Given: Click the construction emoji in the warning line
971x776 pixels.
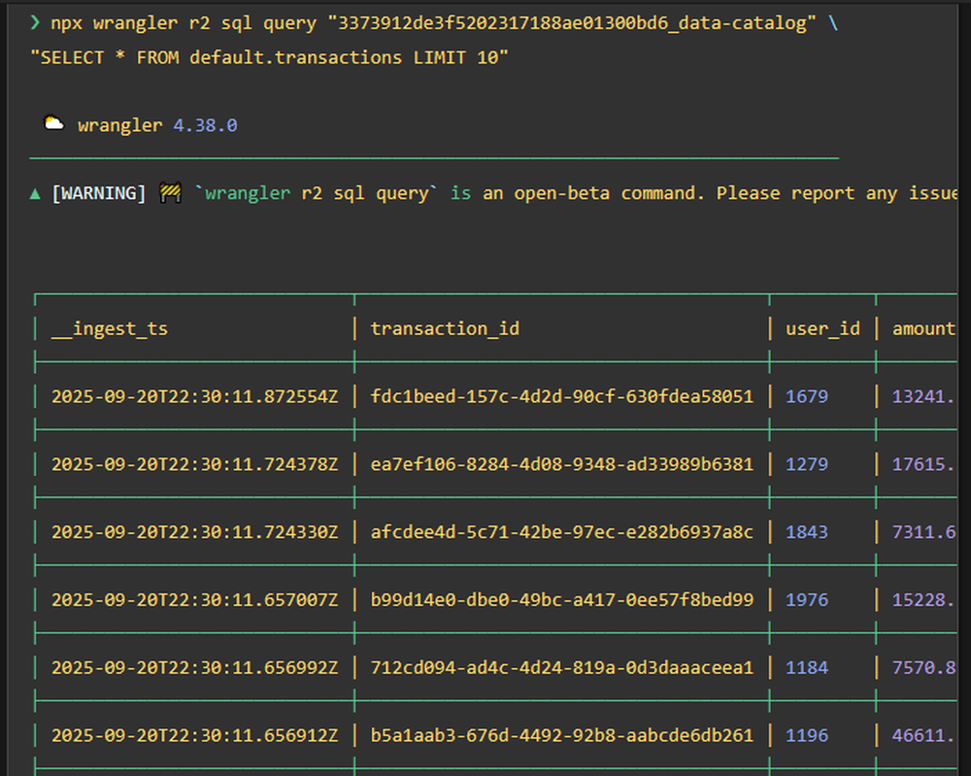Looking at the screenshot, I should 167,192.
